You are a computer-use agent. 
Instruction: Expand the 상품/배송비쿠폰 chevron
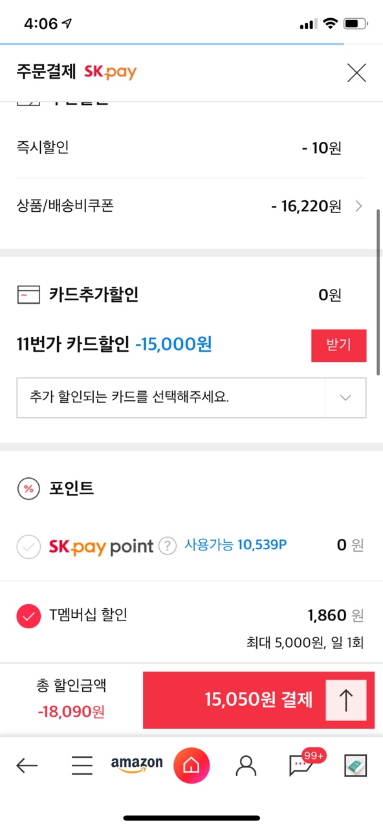pyautogui.click(x=359, y=207)
